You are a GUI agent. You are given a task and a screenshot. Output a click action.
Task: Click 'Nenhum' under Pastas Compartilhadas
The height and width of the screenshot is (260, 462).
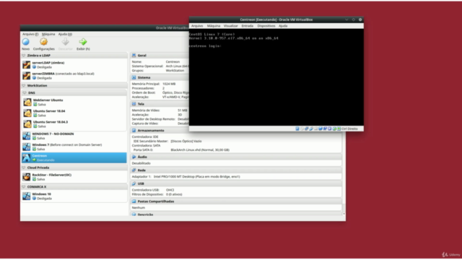tap(138, 207)
